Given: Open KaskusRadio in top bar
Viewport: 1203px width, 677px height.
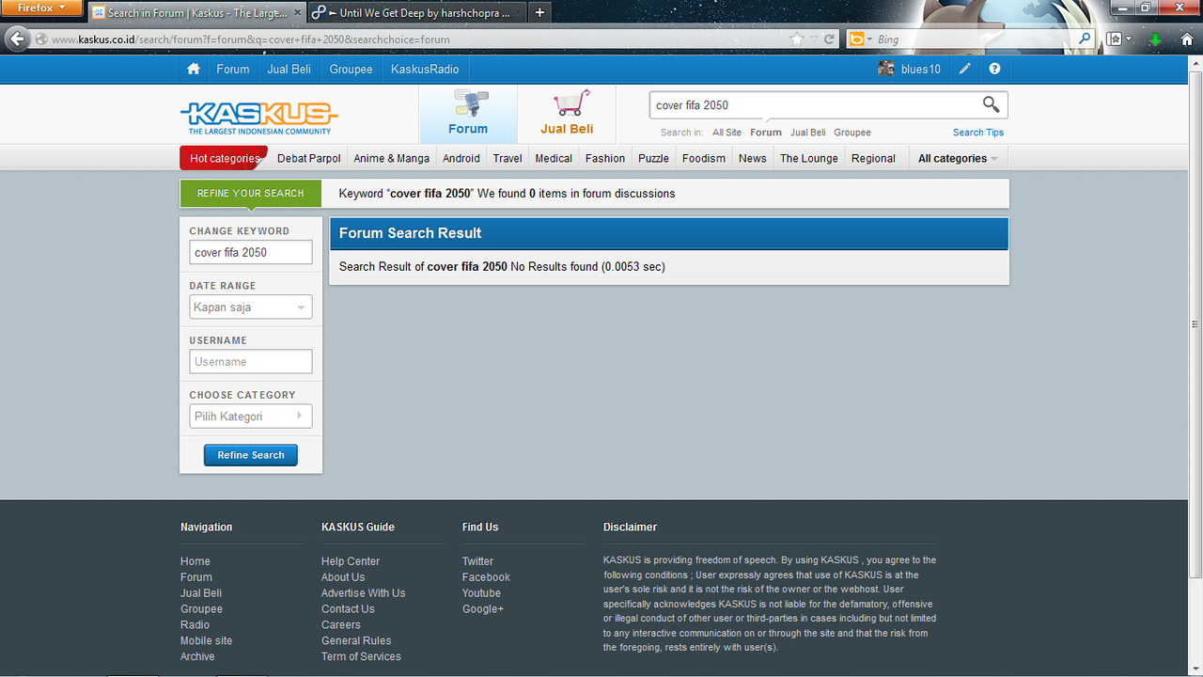Looking at the screenshot, I should (425, 69).
